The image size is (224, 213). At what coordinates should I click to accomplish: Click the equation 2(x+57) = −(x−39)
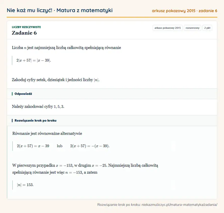click(90, 146)
